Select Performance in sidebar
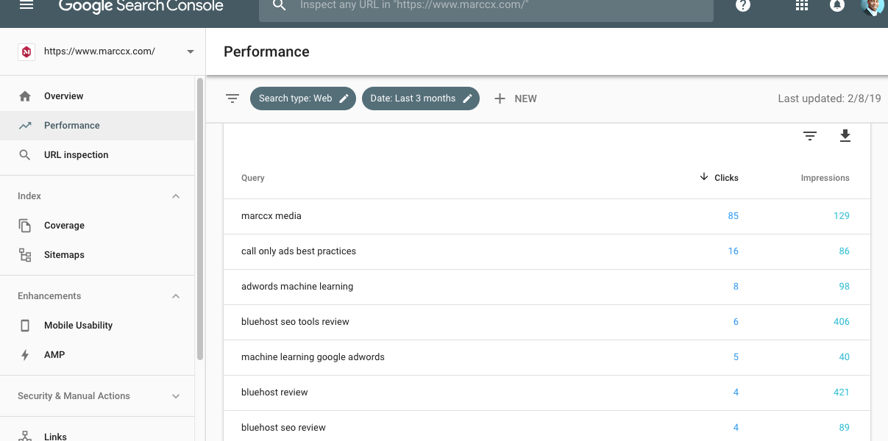This screenshot has height=441, width=888. 97,126
